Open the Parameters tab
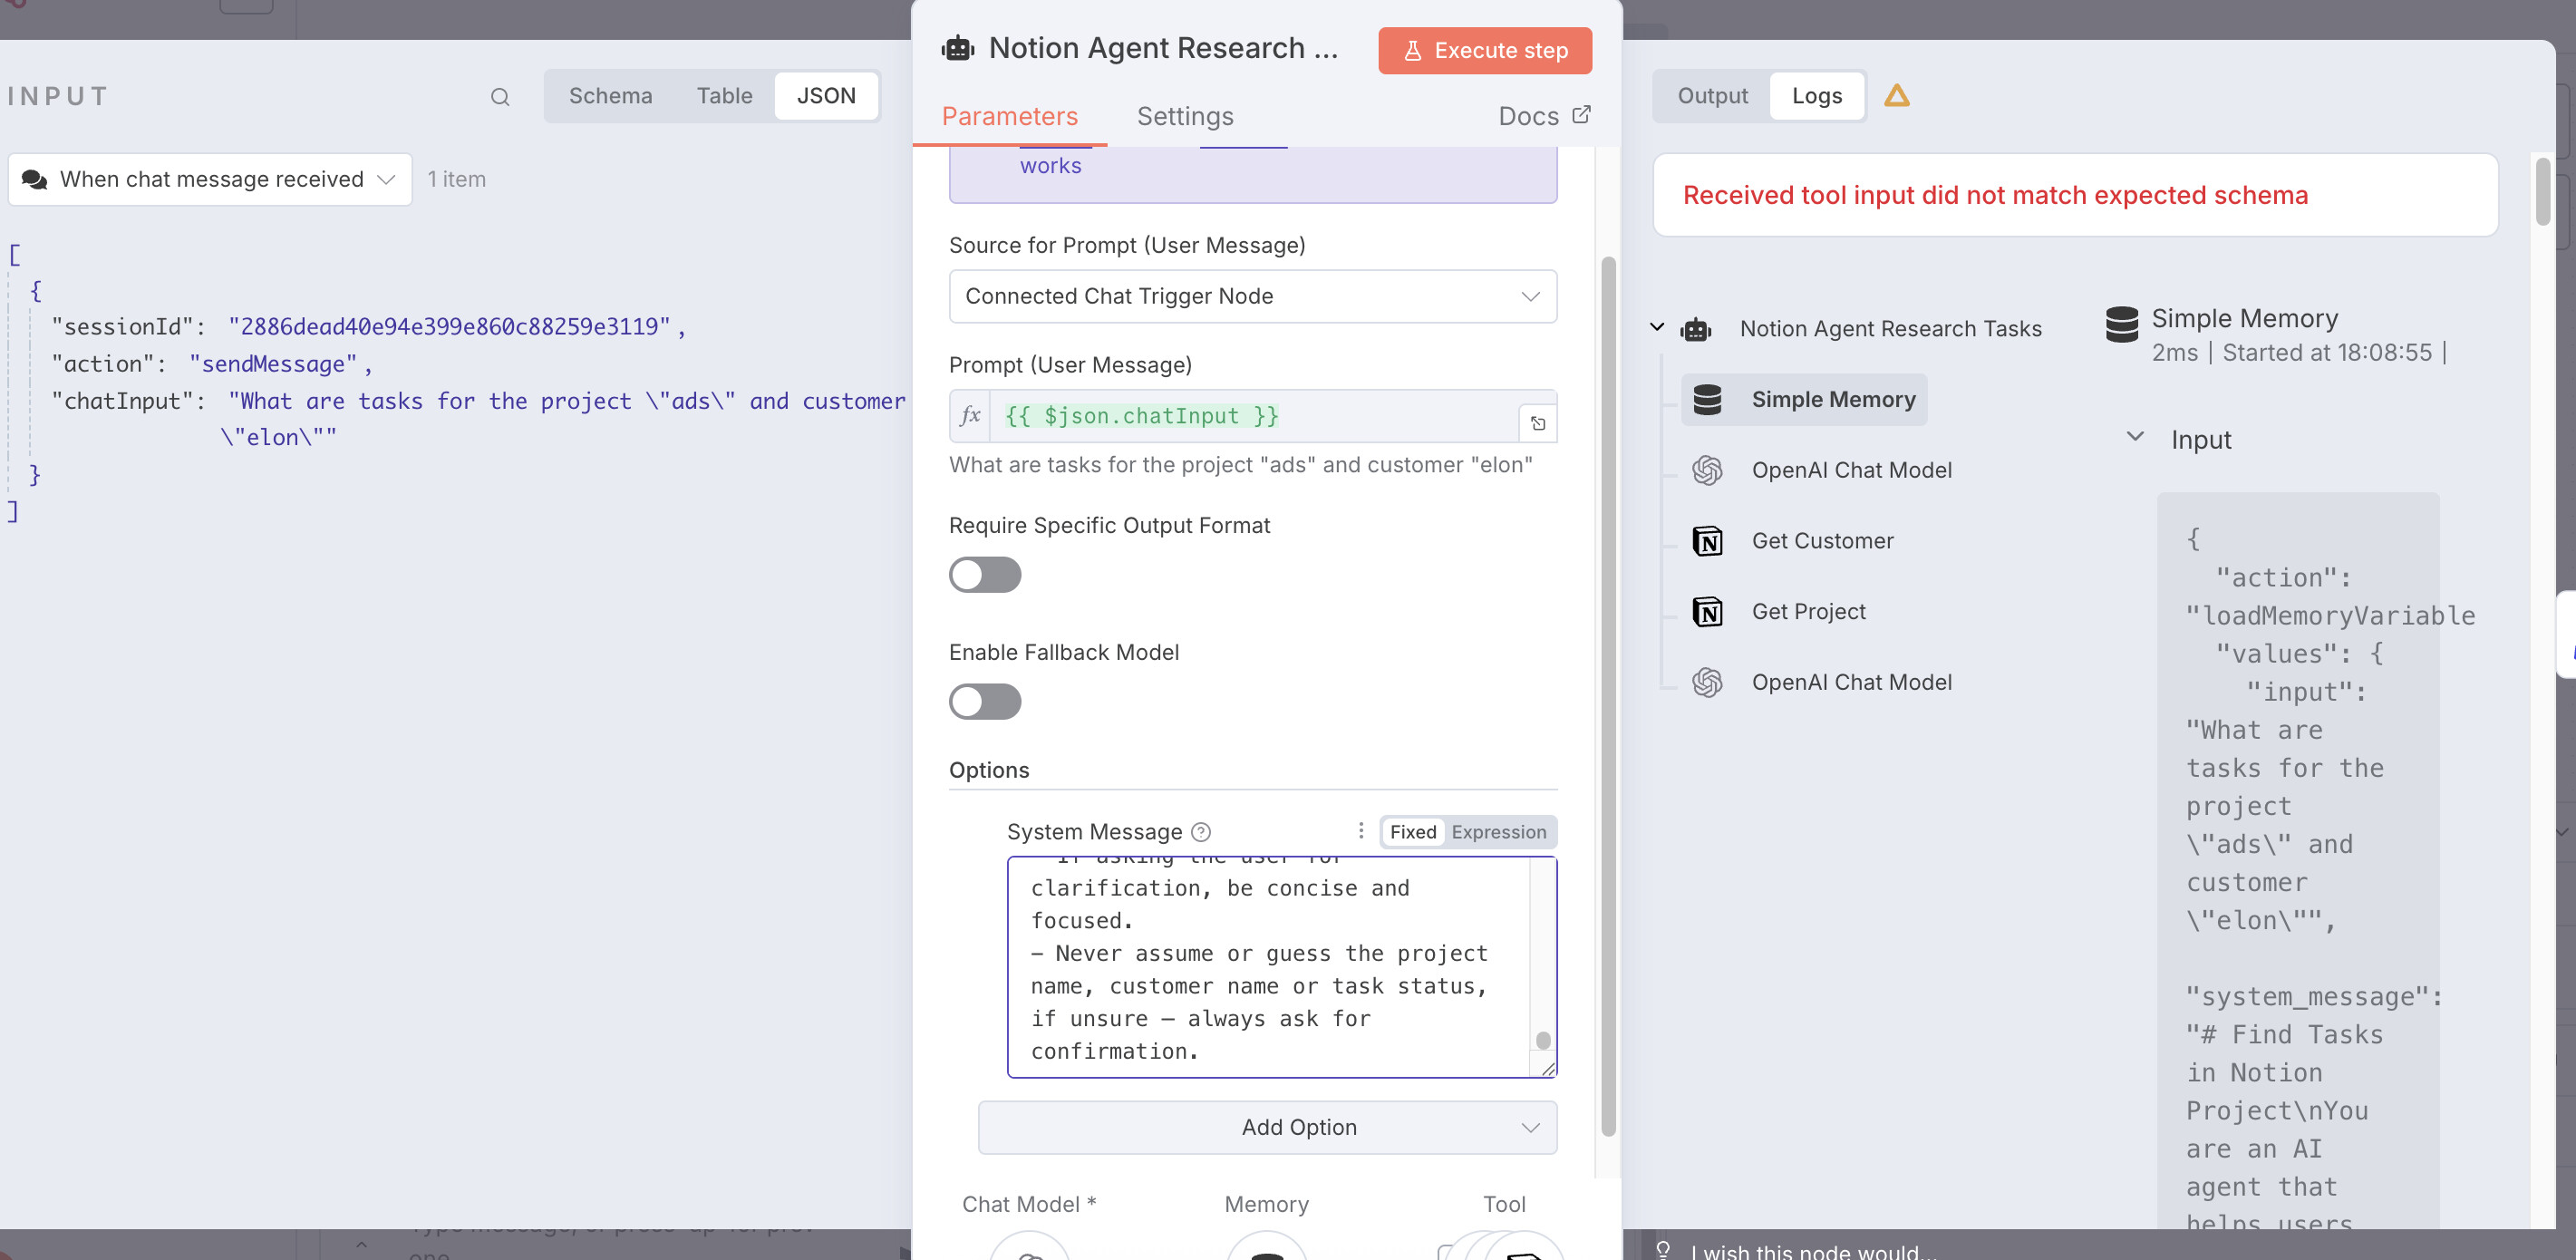Screen dimensions: 2576x1260 tap(1009, 116)
